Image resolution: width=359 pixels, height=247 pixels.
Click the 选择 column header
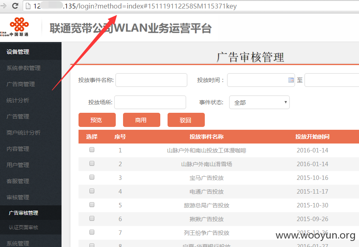(x=92, y=137)
